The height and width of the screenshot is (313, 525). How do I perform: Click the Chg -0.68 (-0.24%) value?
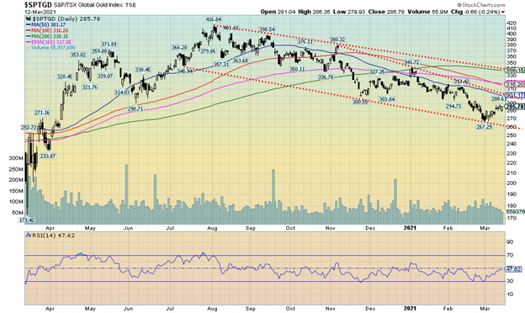point(475,12)
